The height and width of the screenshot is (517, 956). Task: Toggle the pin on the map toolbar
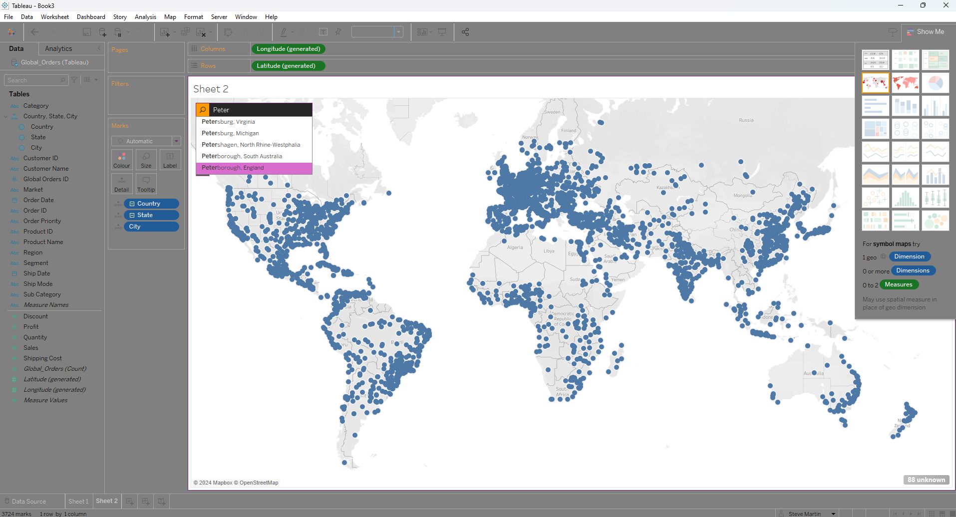(x=338, y=31)
